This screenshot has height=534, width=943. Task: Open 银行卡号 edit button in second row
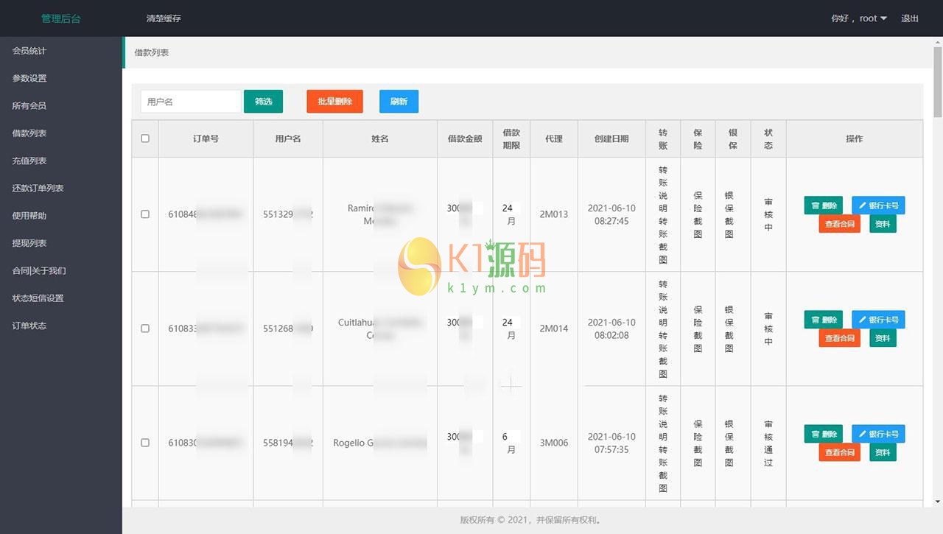tap(878, 320)
